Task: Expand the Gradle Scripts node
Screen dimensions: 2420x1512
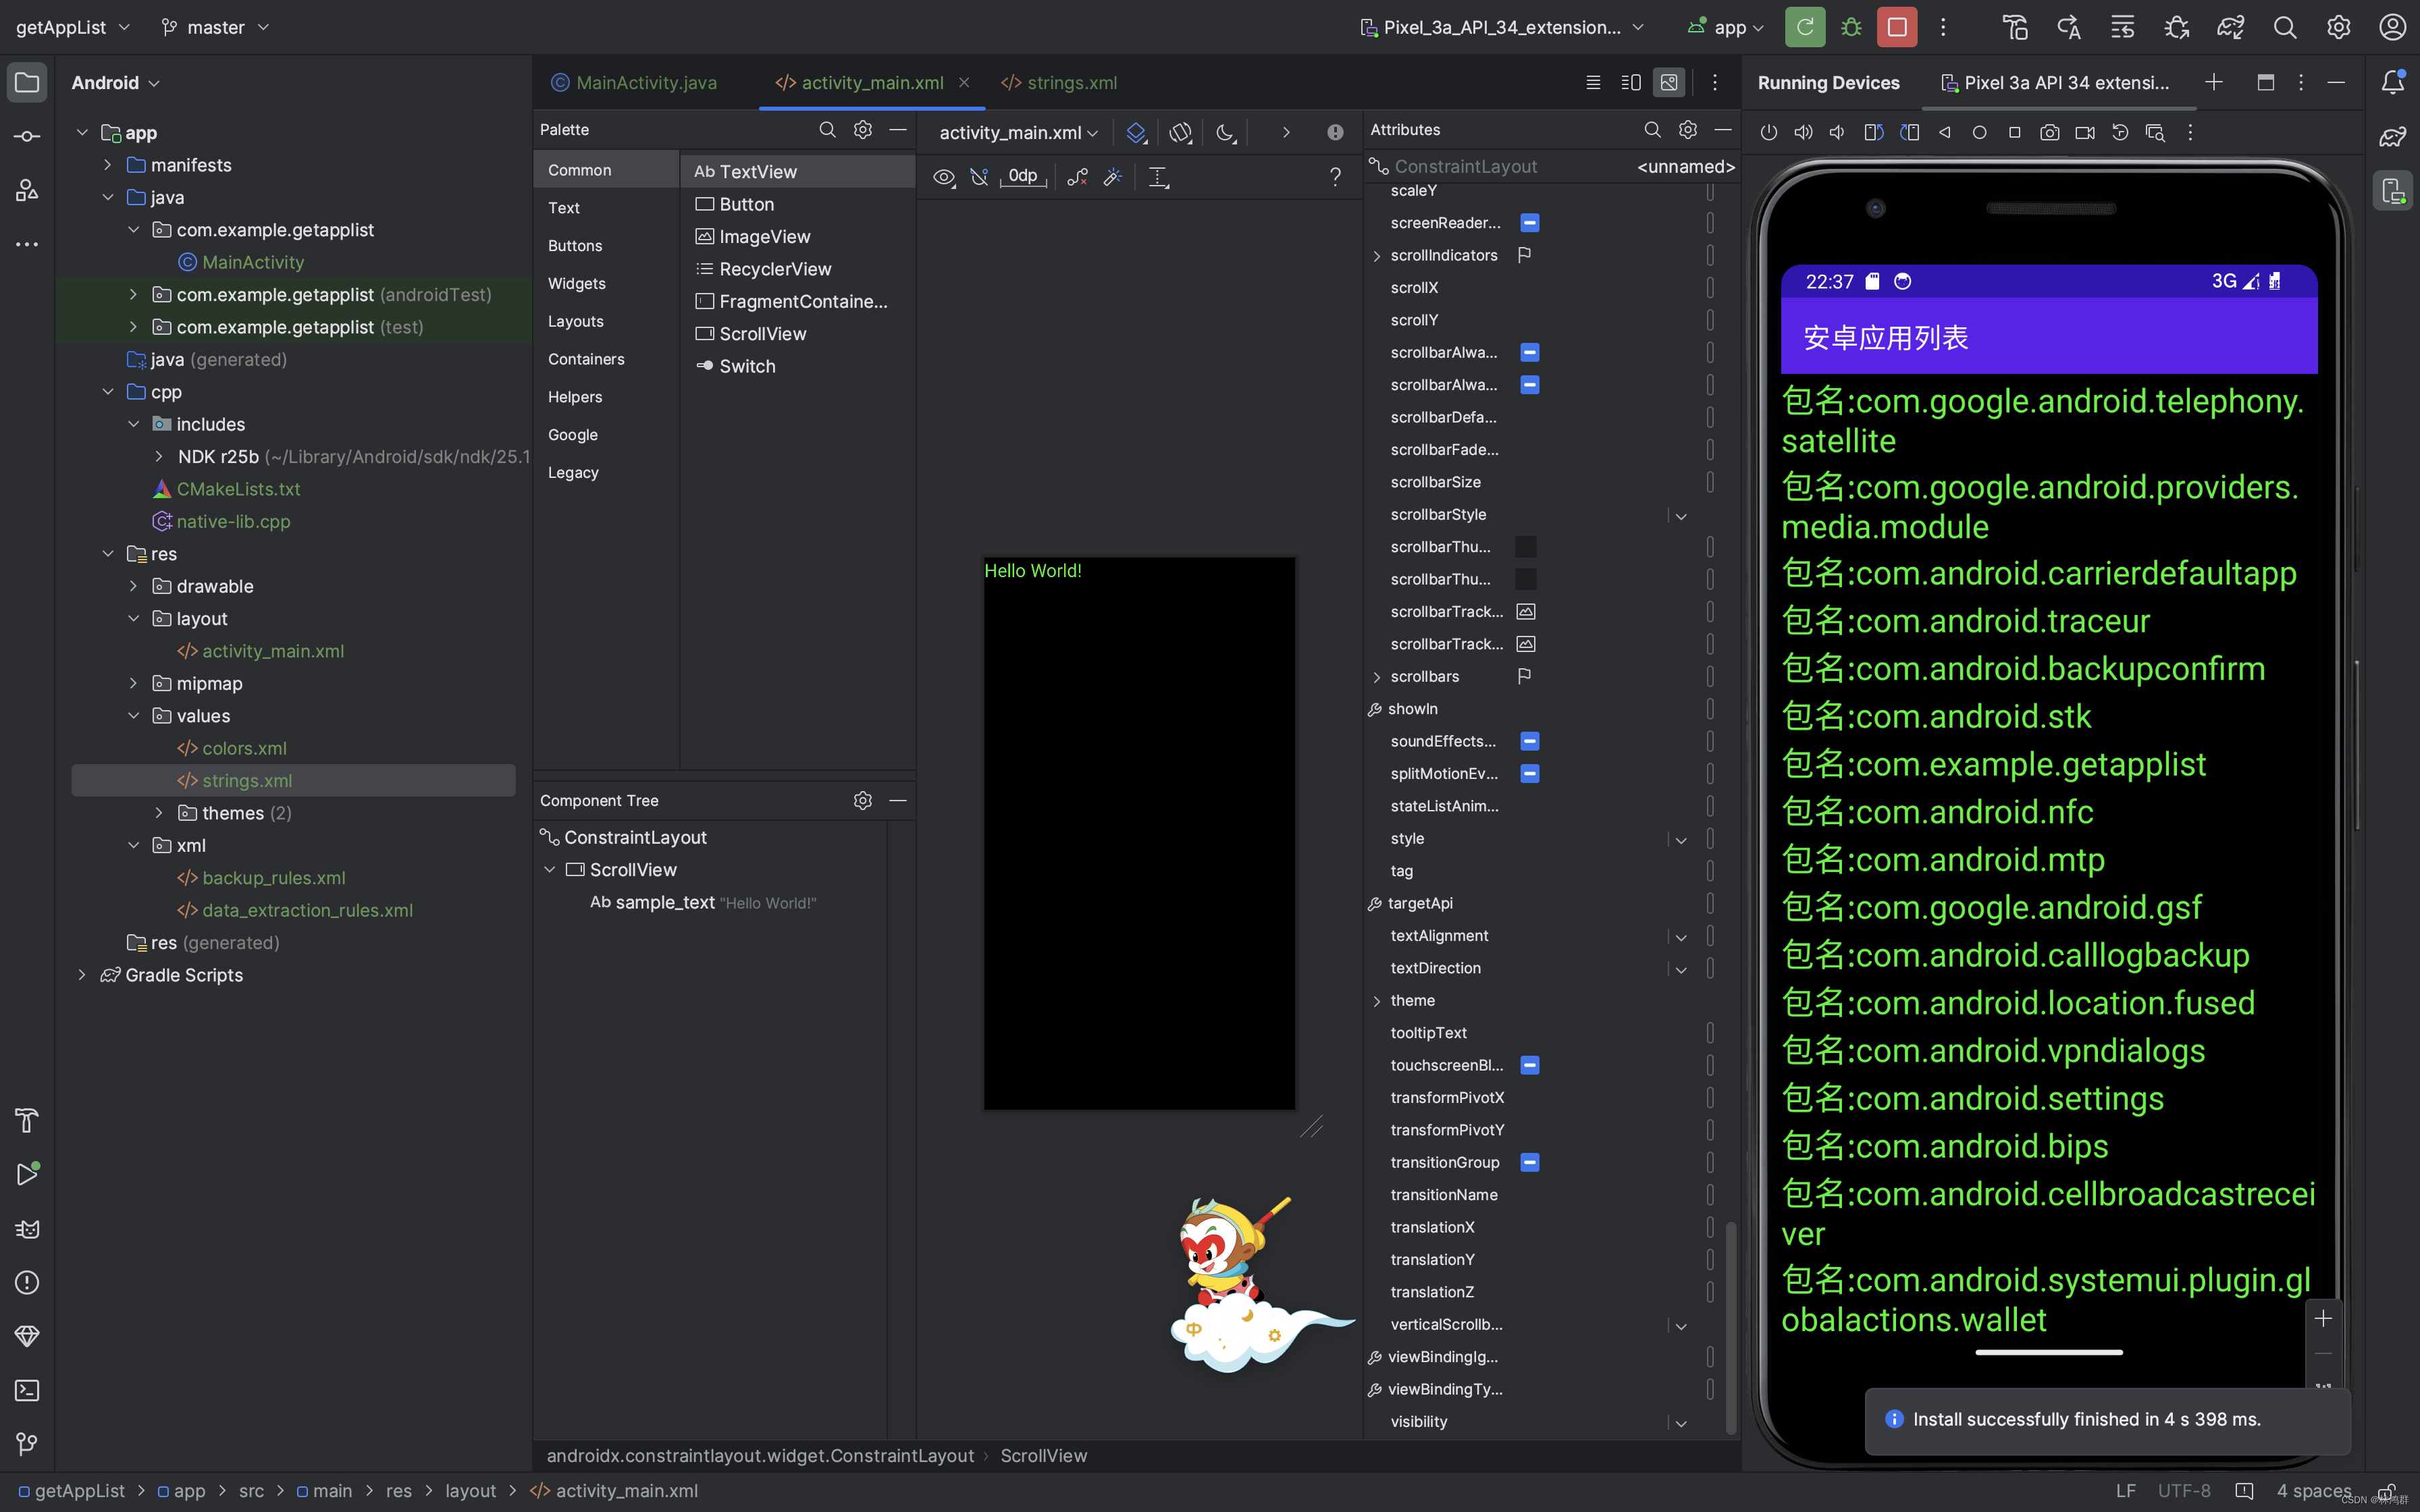Action: point(82,975)
